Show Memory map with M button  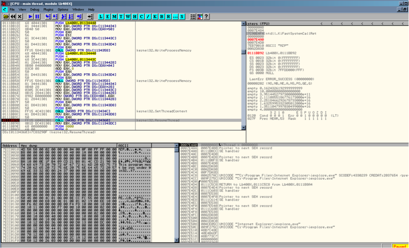coord(115,17)
